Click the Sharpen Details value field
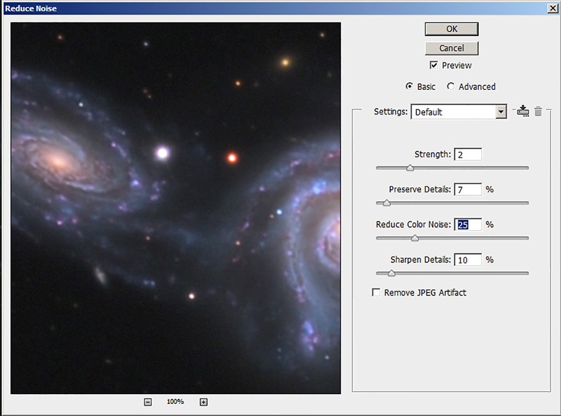 [468, 260]
